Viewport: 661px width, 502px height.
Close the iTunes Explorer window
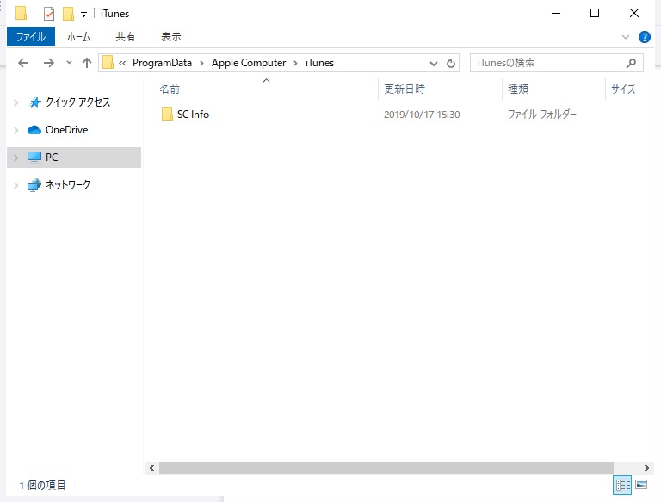[x=634, y=14]
